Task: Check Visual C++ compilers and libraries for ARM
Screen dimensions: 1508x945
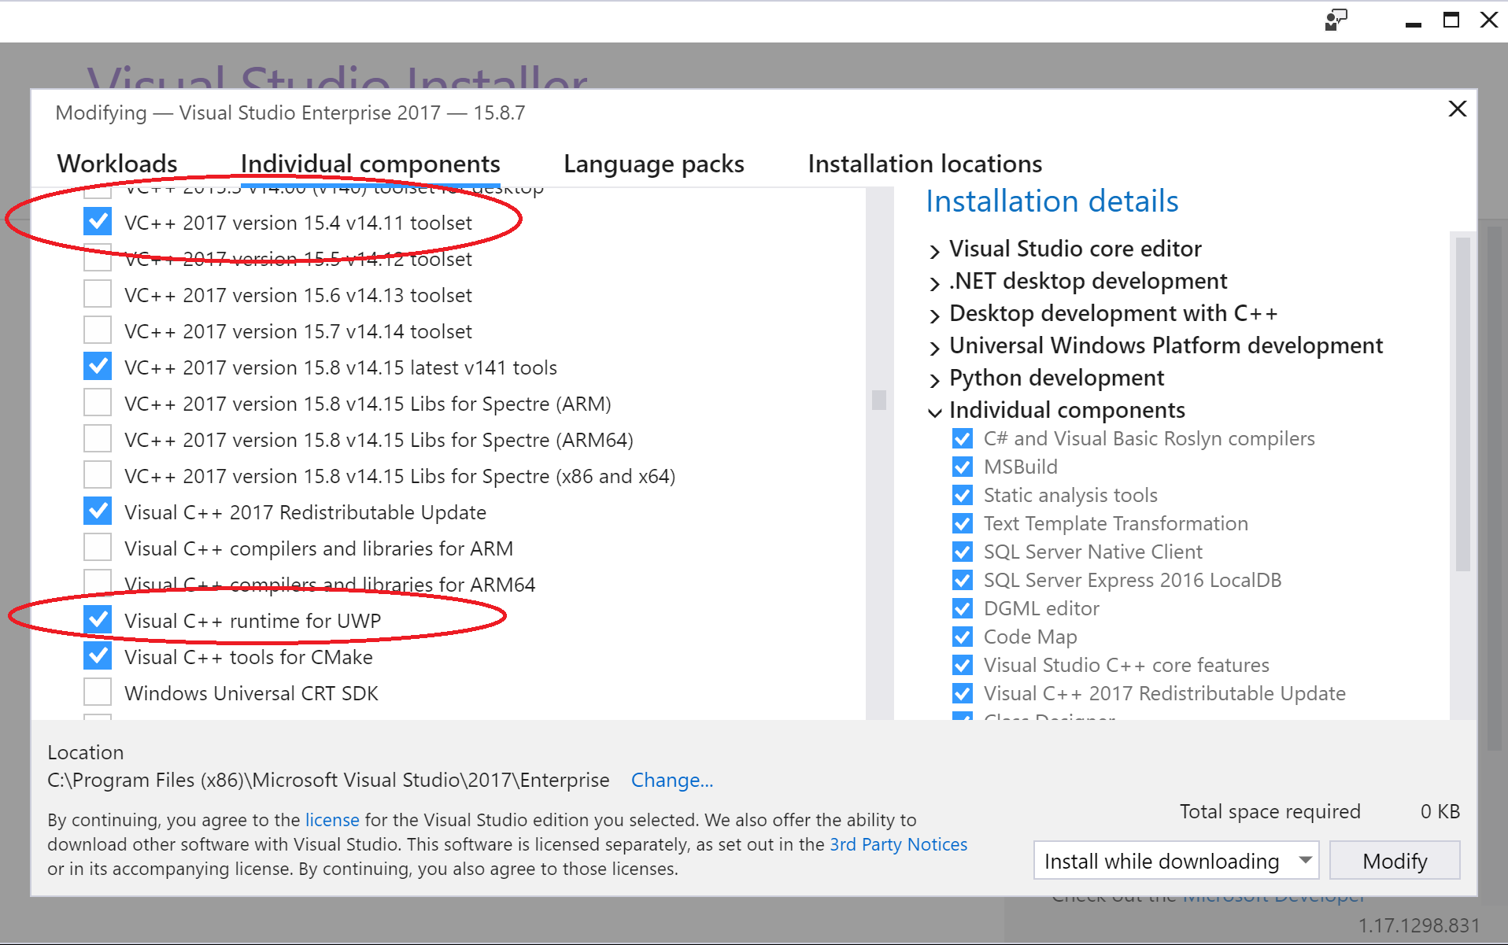Action: point(98,548)
